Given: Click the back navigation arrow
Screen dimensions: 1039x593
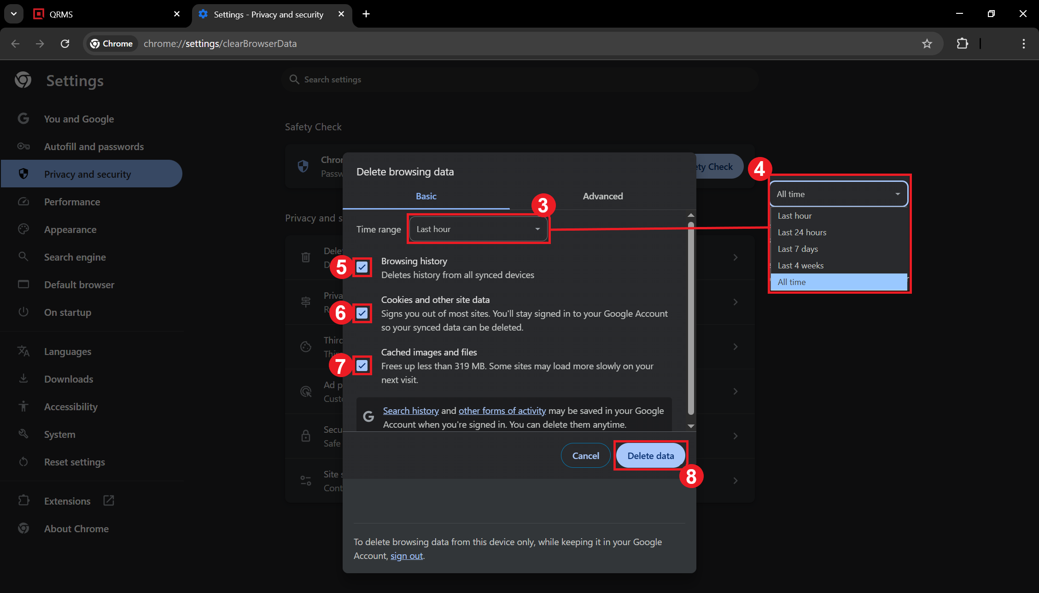Looking at the screenshot, I should point(16,44).
